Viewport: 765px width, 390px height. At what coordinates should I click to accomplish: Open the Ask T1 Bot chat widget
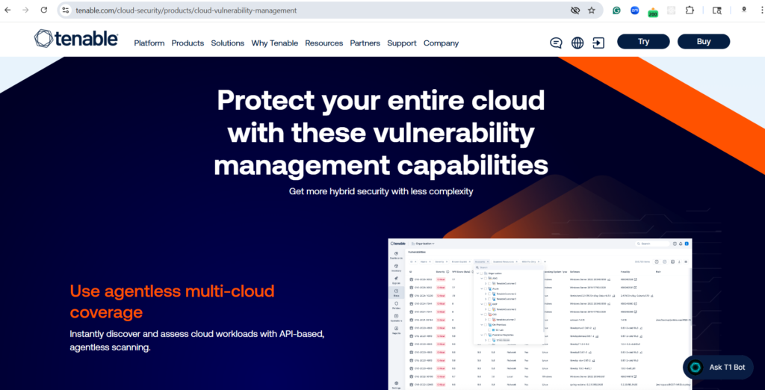pyautogui.click(x=719, y=367)
